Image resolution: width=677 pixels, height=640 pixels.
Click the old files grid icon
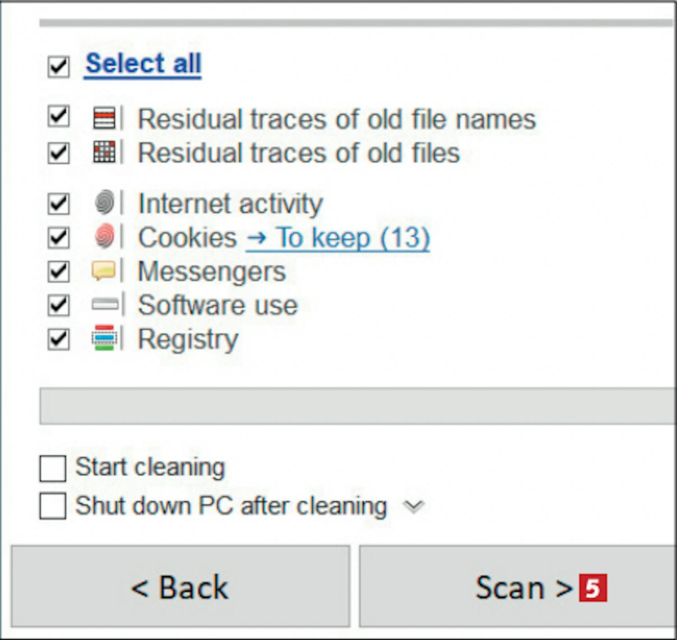click(x=104, y=152)
